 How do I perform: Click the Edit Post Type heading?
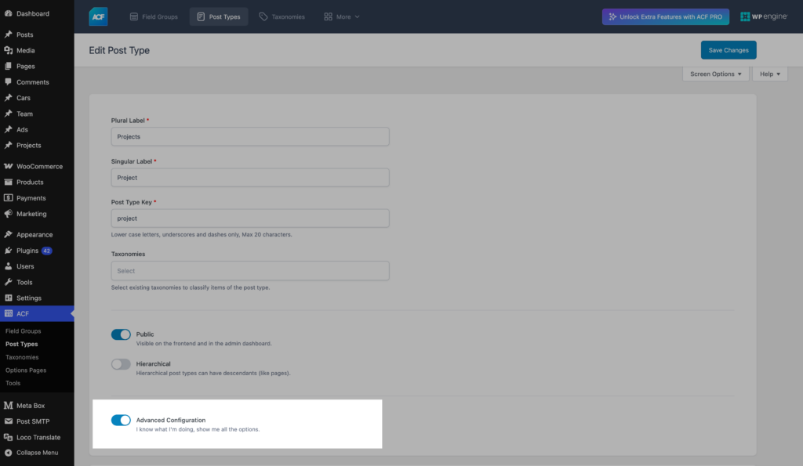119,50
